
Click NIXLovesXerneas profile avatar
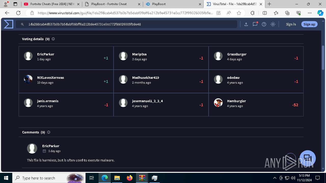[28, 79]
